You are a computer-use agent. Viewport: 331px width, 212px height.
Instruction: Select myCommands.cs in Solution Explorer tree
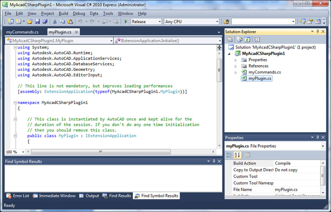[x=264, y=72]
